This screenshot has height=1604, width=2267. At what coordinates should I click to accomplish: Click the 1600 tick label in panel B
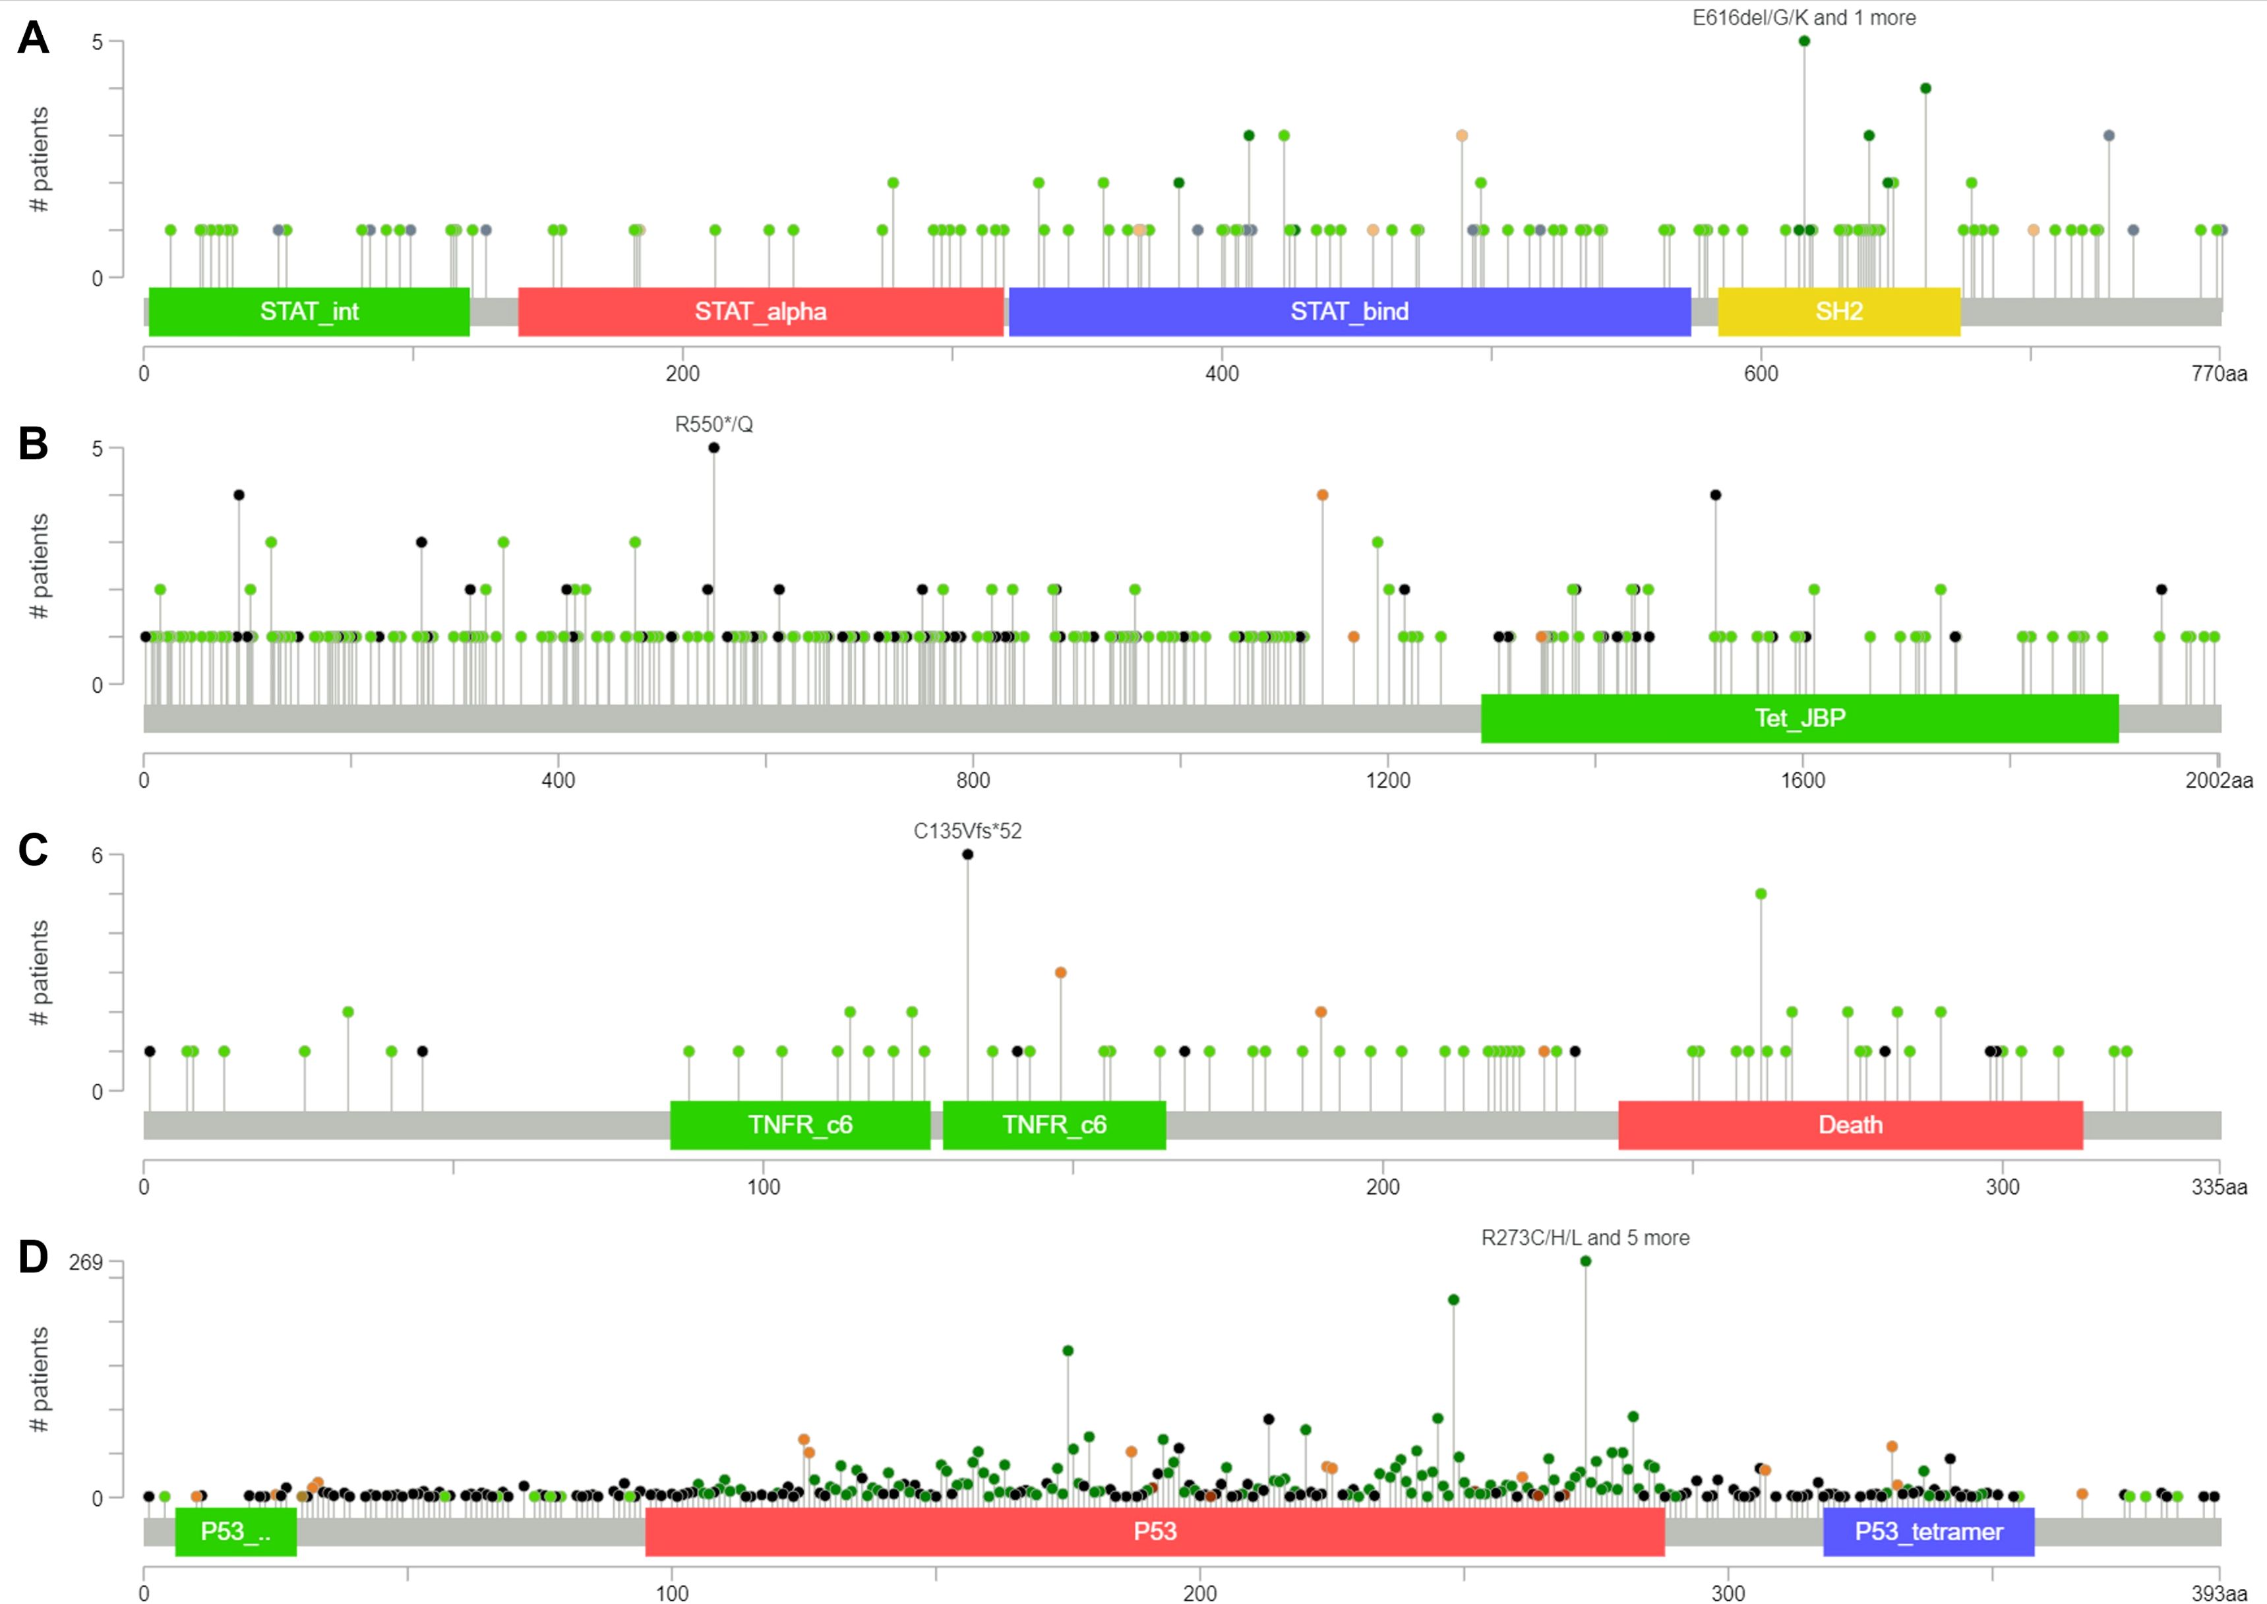point(1803,781)
